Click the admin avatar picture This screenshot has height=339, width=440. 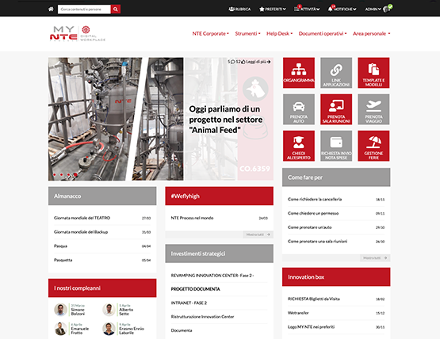tap(387, 9)
